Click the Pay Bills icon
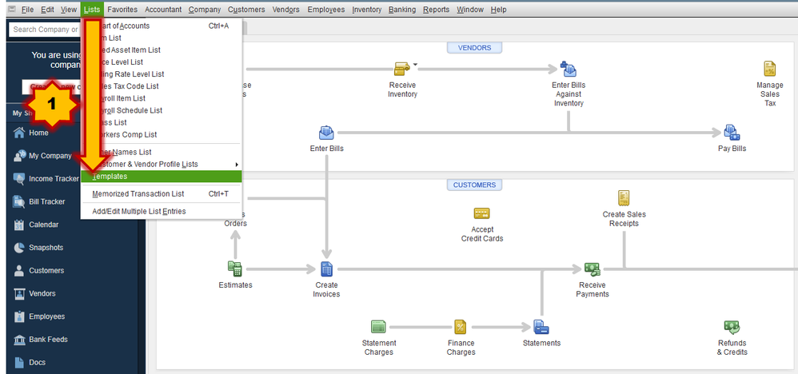 732,133
